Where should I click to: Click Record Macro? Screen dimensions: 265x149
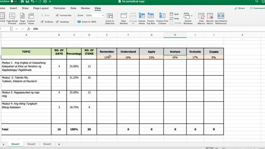210,18
